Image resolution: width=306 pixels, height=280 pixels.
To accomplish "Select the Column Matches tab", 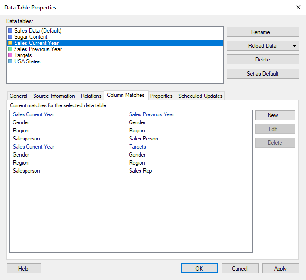I will [126, 95].
